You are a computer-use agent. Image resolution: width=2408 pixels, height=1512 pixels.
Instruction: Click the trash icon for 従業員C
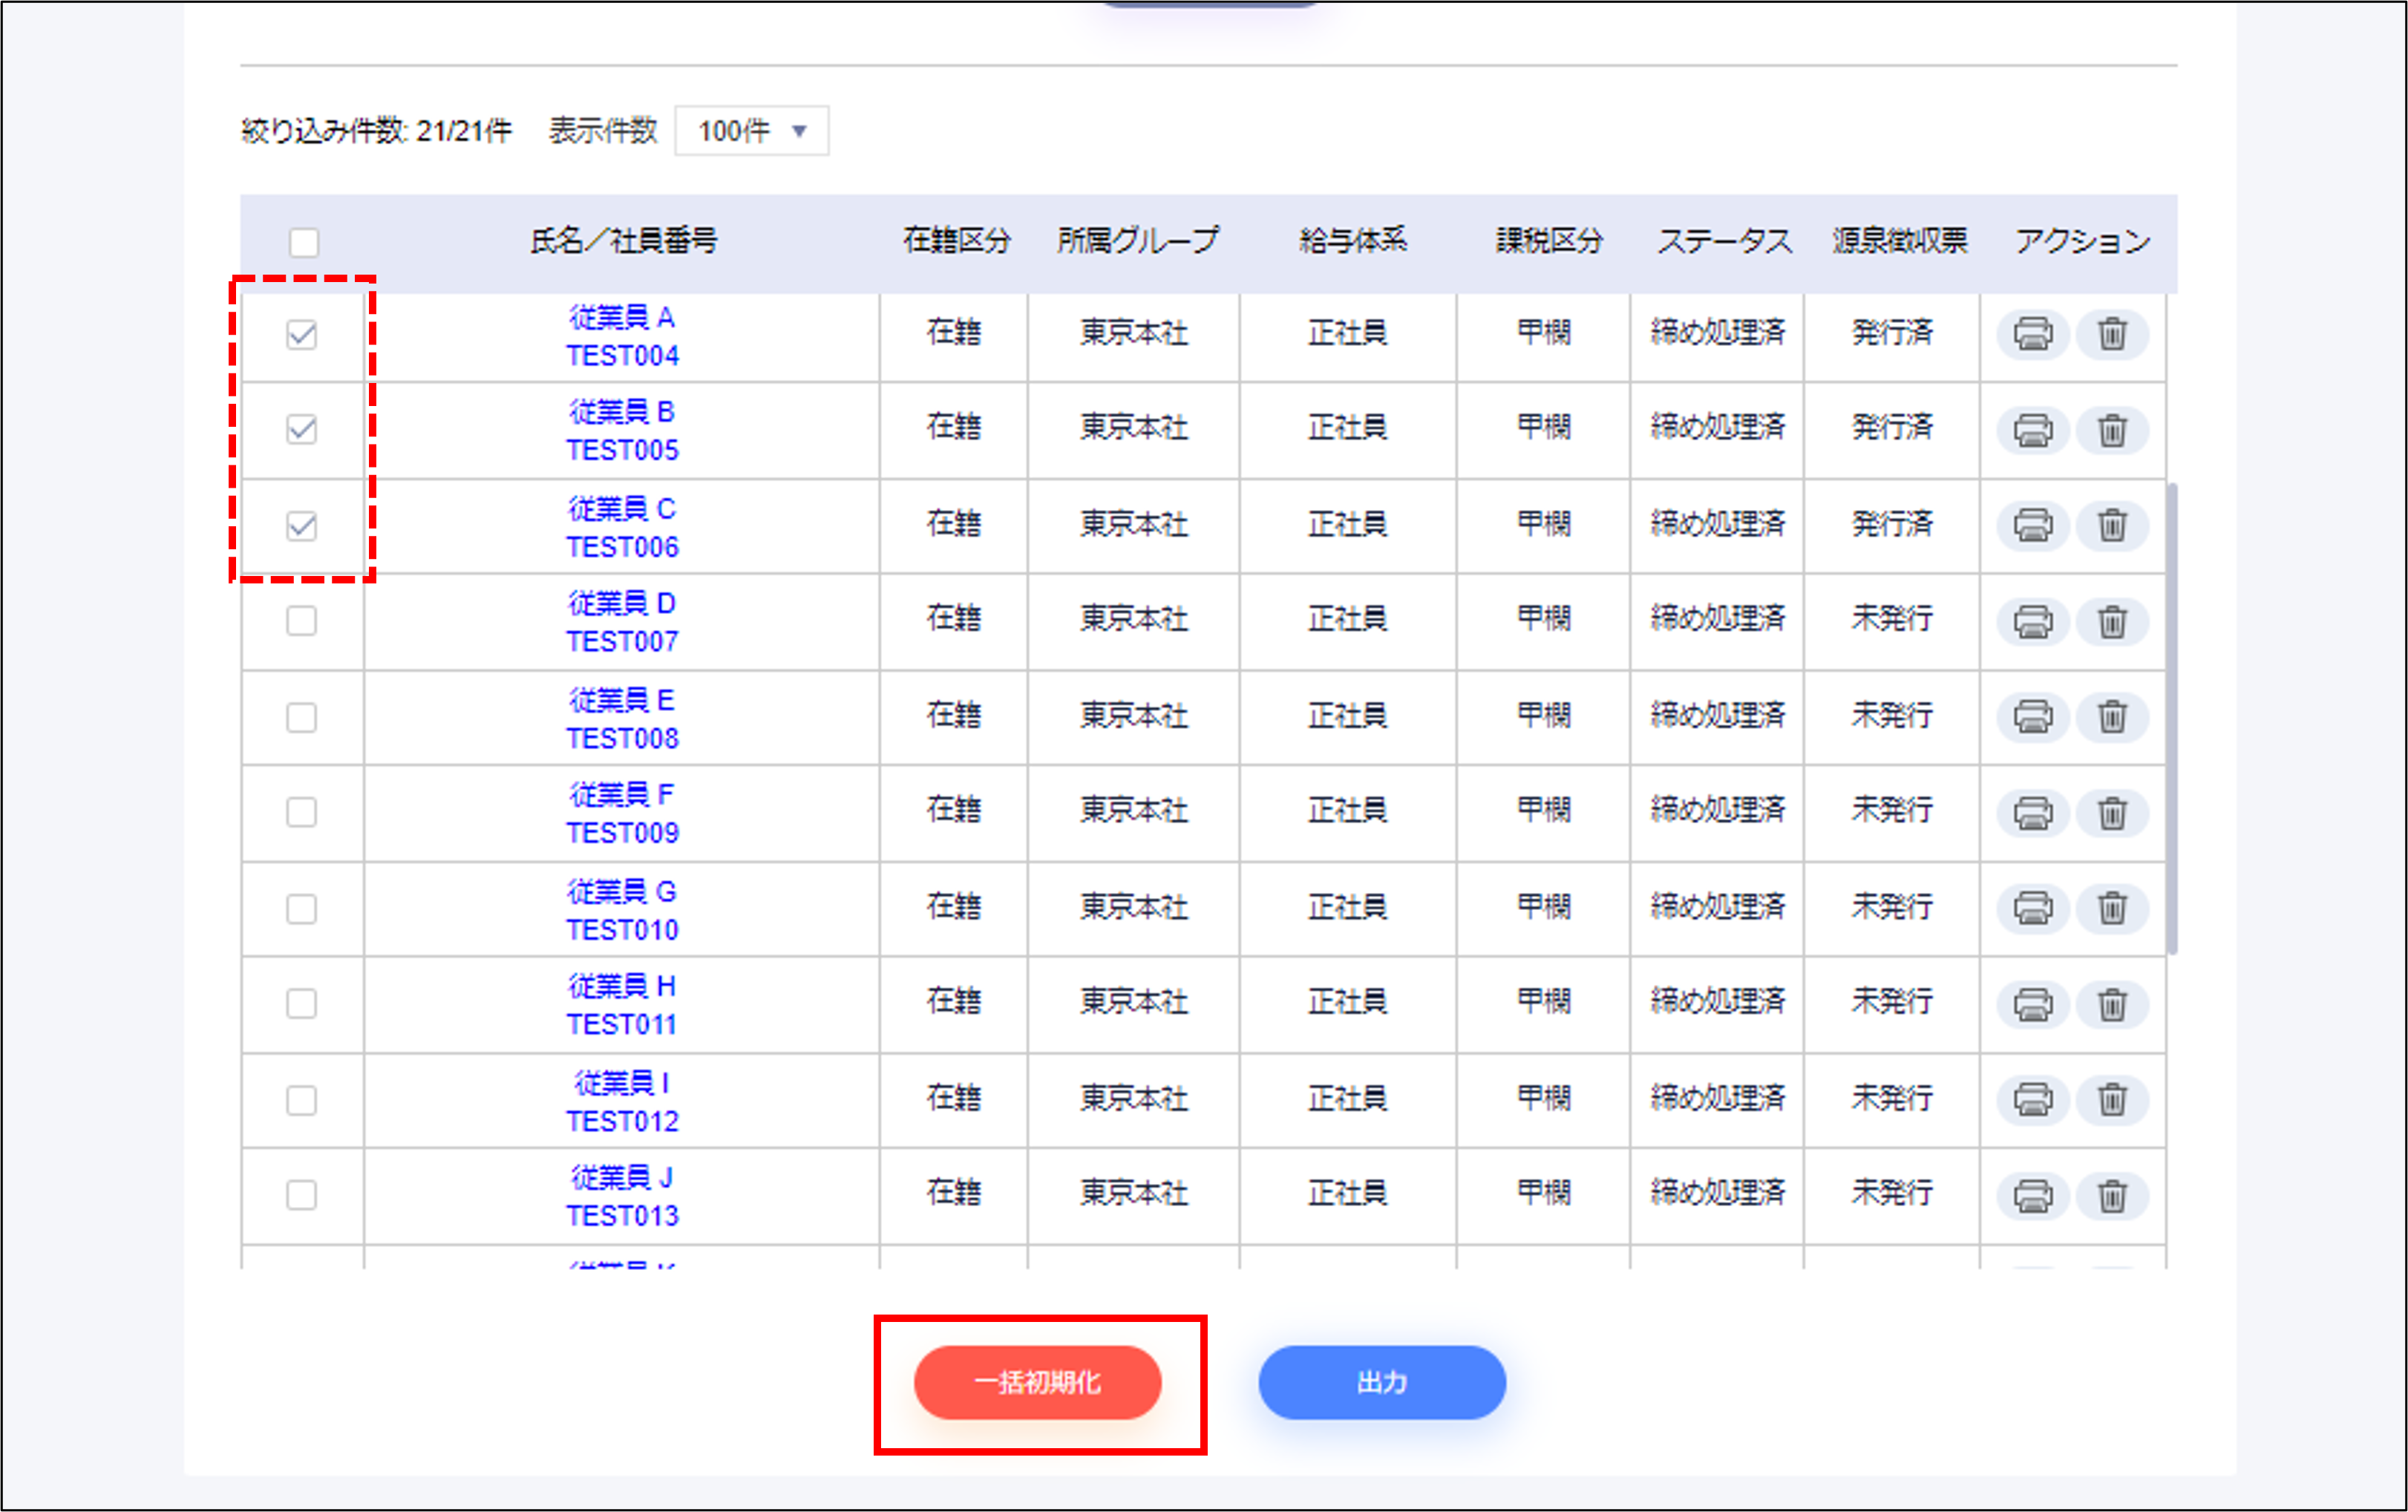[x=2113, y=526]
